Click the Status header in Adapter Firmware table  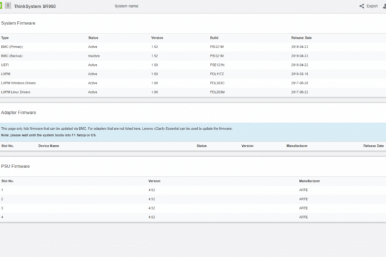tap(202, 146)
